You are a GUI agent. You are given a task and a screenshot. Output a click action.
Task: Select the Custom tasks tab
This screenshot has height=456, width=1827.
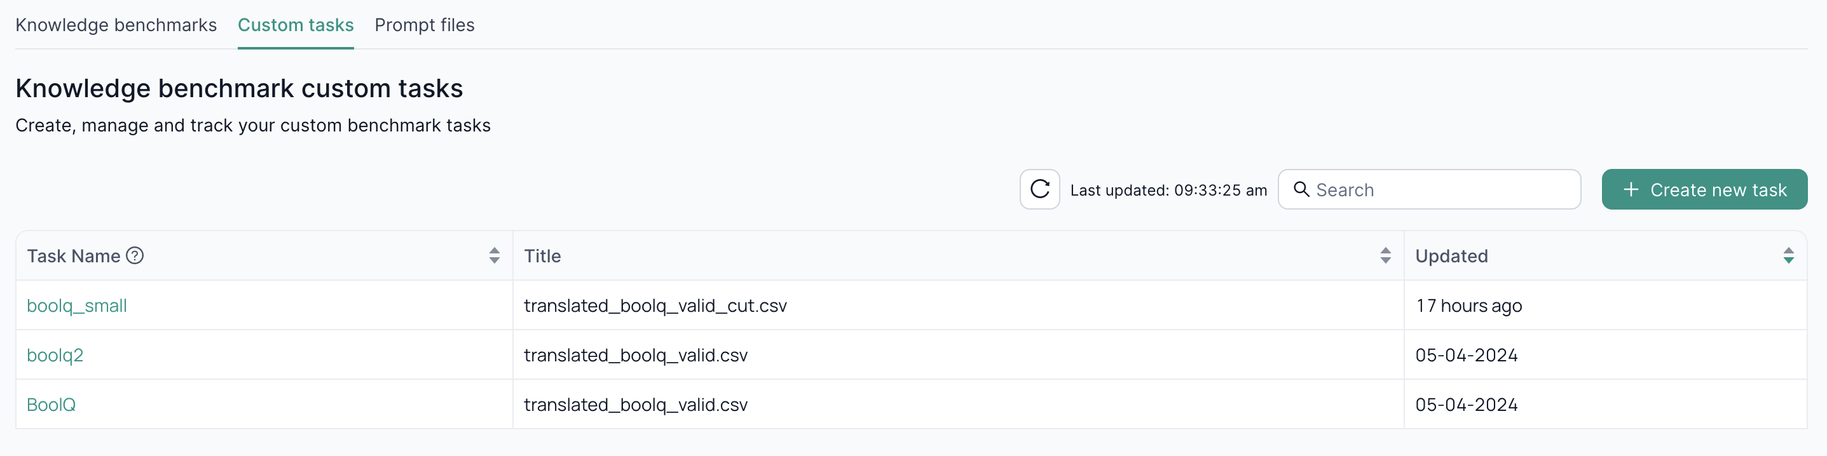pyautogui.click(x=295, y=25)
